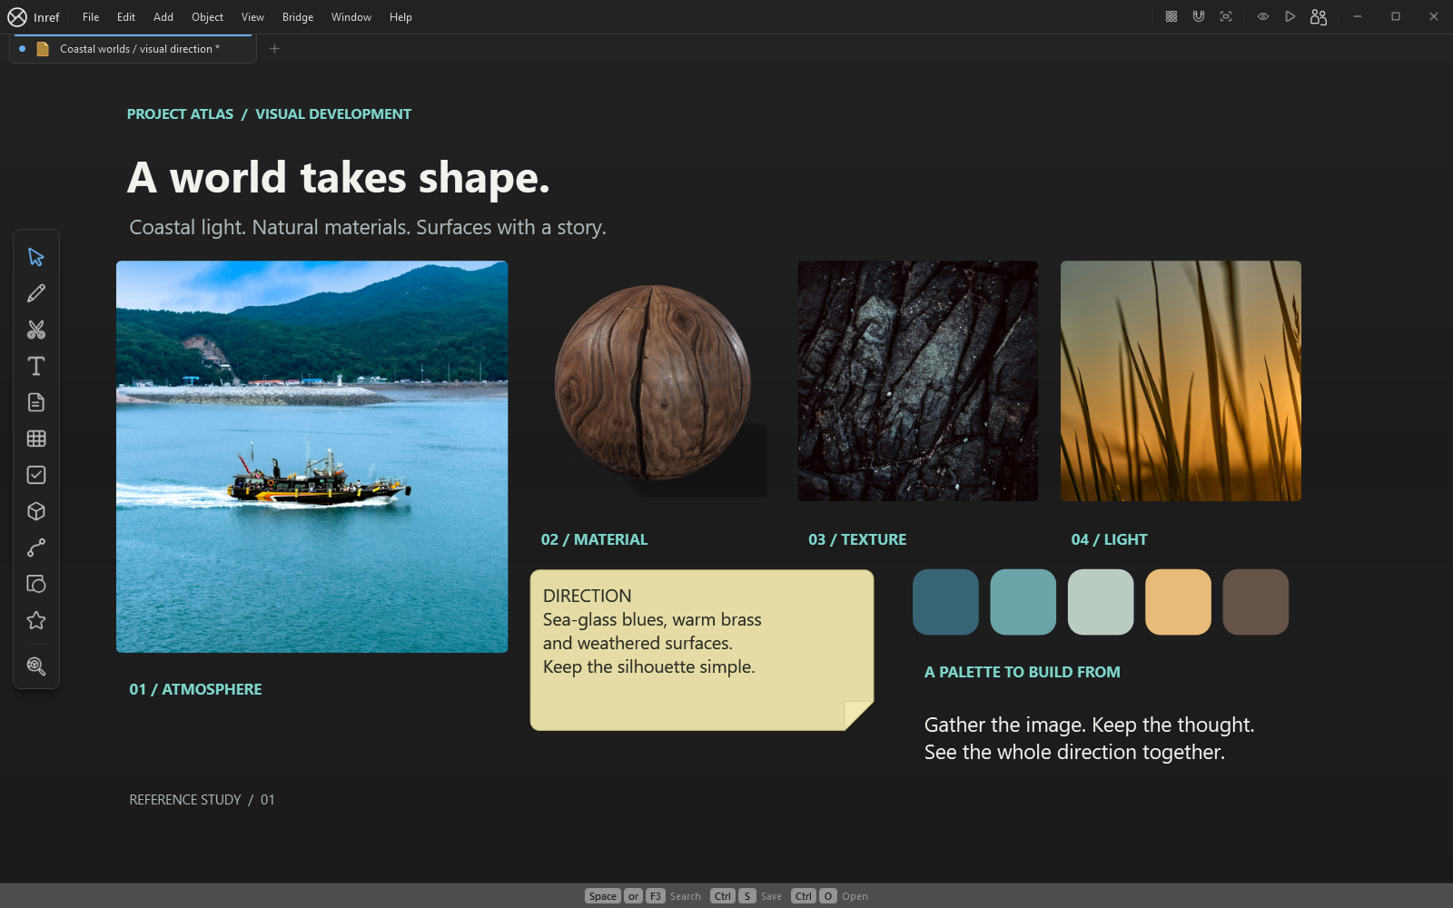Viewport: 1453px width, 908px height.
Task: Select 'Gather the image. Keep the thought.' text
Action: pyautogui.click(x=1089, y=725)
